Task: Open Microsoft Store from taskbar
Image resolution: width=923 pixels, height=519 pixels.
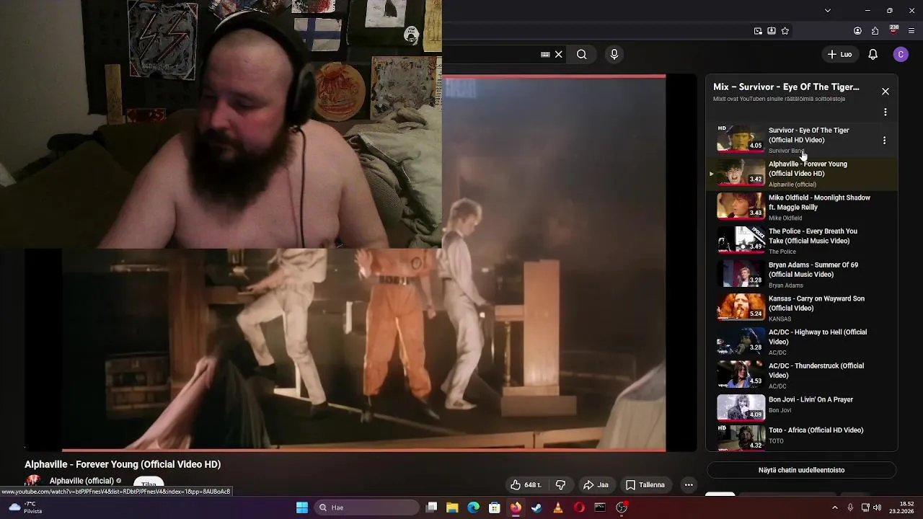Action: pos(495,507)
